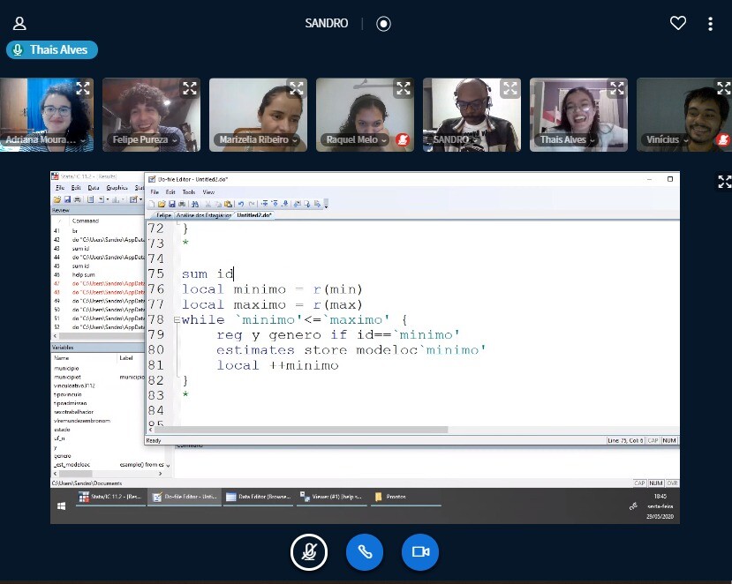This screenshot has height=584, width=732.
Task: Click the heart favorite icon
Action: 678,24
